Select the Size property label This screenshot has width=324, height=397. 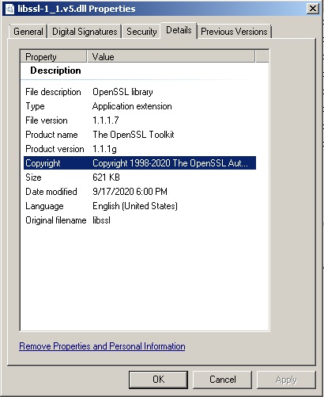33,178
